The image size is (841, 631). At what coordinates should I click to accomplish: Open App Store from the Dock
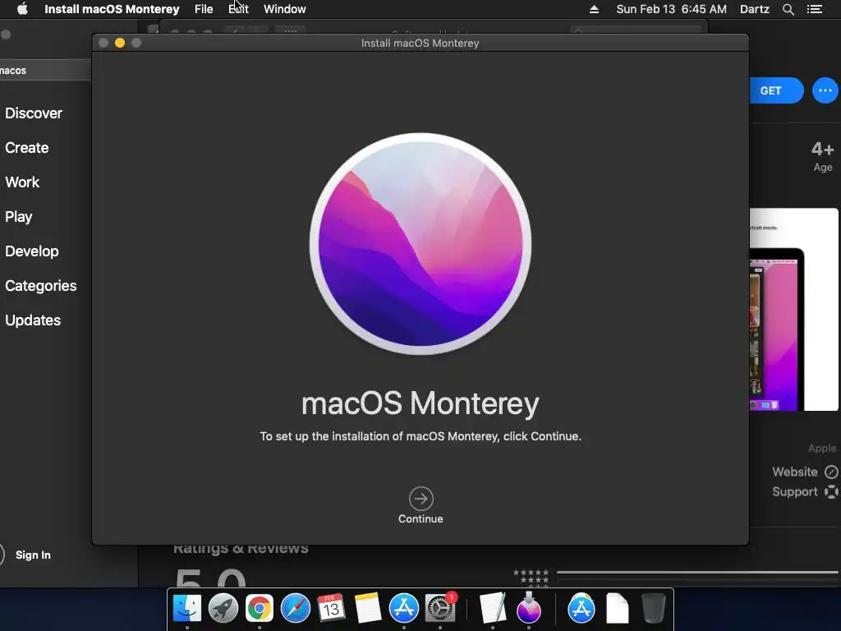(x=403, y=609)
